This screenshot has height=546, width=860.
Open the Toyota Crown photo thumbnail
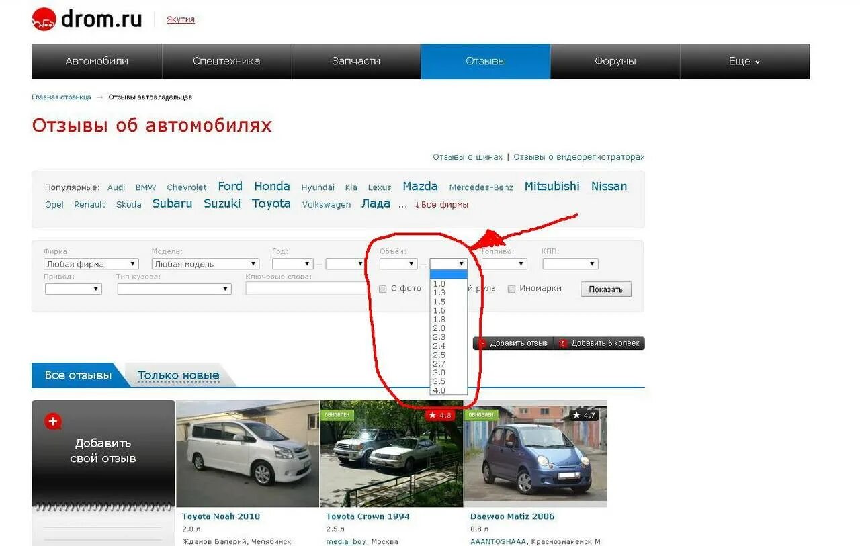(x=392, y=454)
